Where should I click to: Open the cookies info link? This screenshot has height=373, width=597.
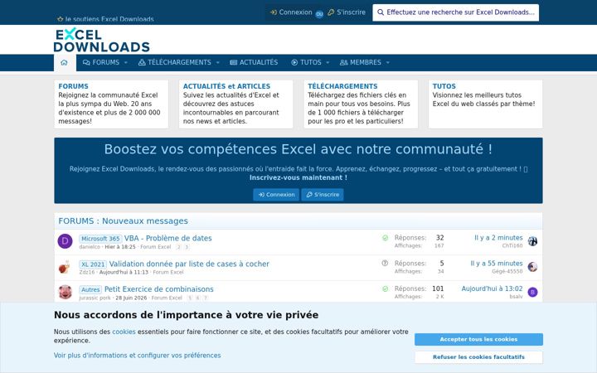(x=124, y=332)
